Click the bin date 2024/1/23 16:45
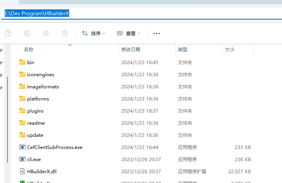Image resolution: width=282 pixels, height=183 pixels. [140, 62]
